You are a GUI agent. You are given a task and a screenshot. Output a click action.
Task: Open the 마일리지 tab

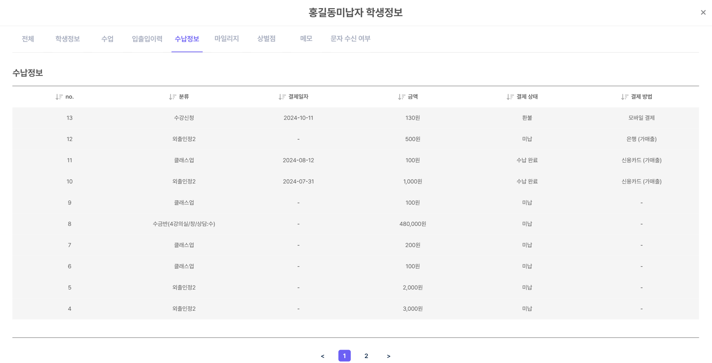click(x=227, y=39)
